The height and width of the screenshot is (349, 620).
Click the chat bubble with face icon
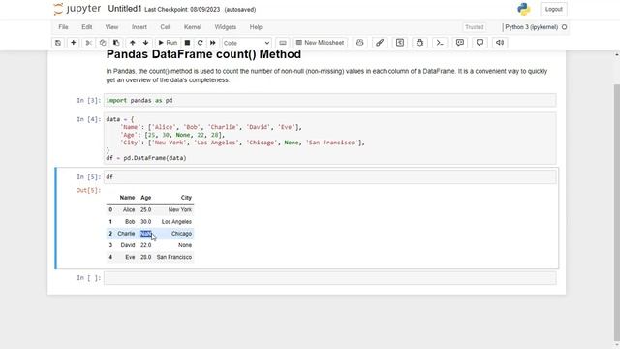(x=460, y=43)
